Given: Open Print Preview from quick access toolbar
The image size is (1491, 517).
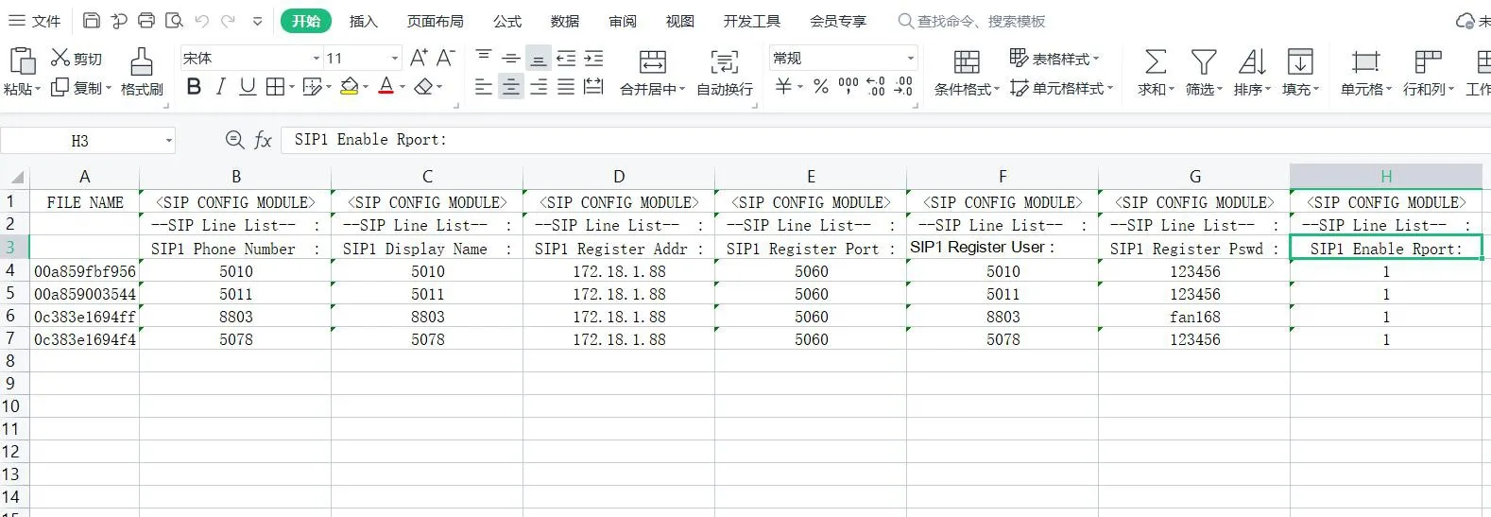Looking at the screenshot, I should click(x=174, y=21).
